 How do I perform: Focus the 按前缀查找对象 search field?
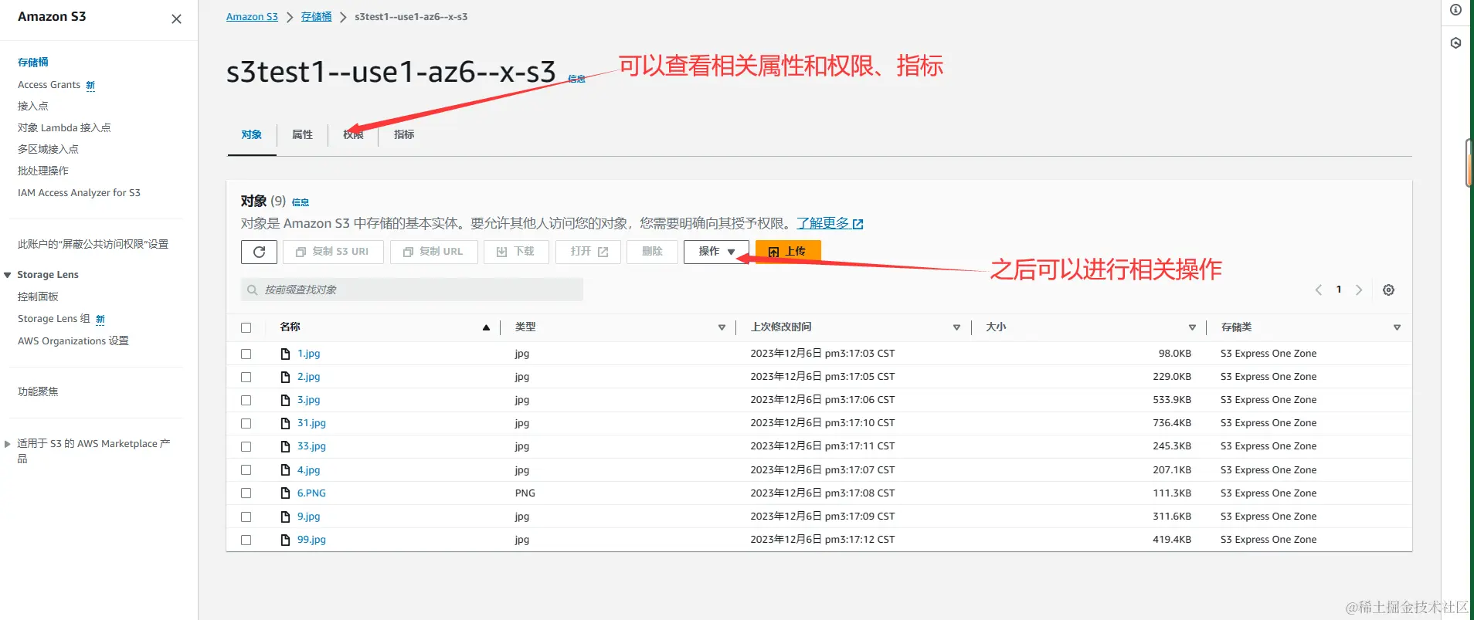(412, 290)
